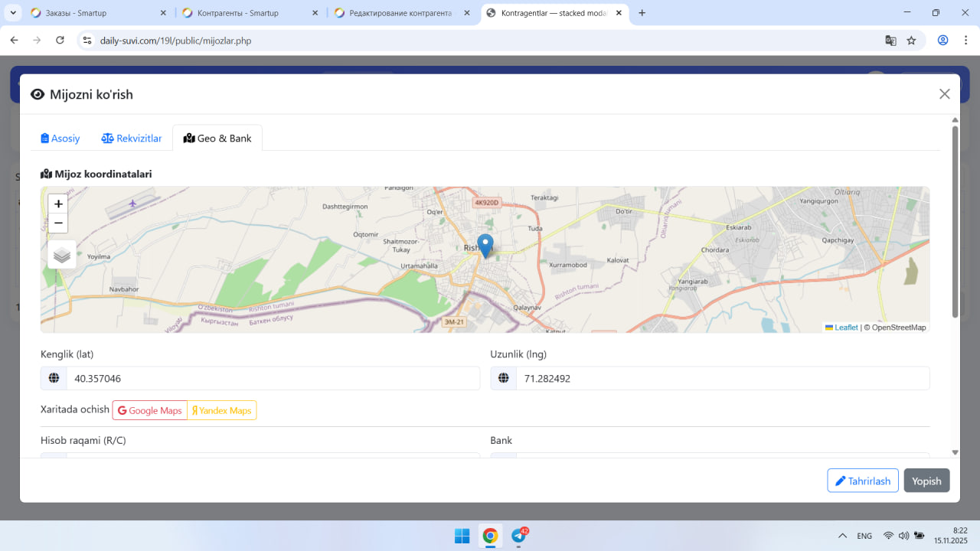Open location in Yandex Maps

click(x=221, y=410)
